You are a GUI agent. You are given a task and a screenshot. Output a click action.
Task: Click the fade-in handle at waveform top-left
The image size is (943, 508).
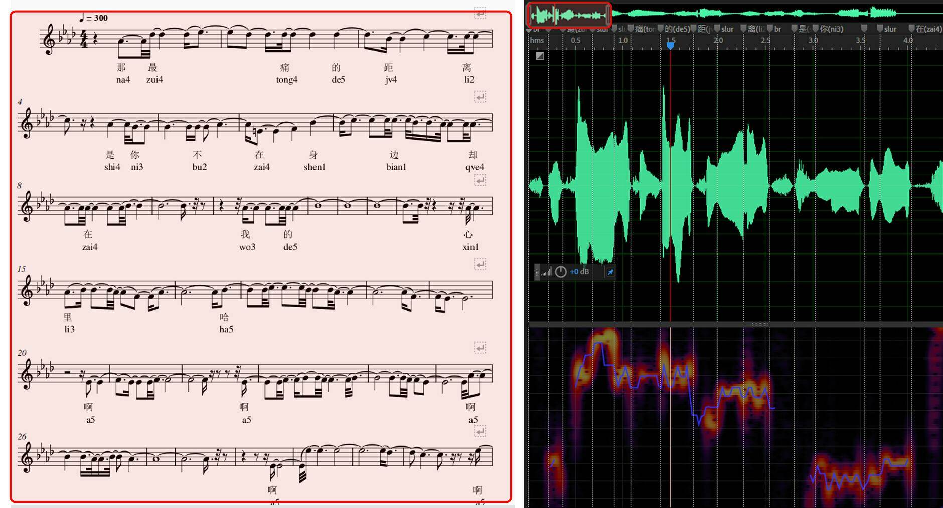coord(540,56)
